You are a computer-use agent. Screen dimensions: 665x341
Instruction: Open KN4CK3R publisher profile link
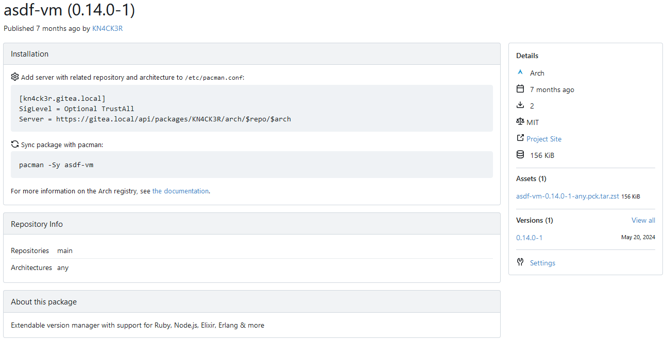click(x=107, y=28)
